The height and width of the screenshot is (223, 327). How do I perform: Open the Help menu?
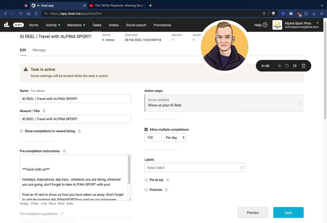pos(261,25)
